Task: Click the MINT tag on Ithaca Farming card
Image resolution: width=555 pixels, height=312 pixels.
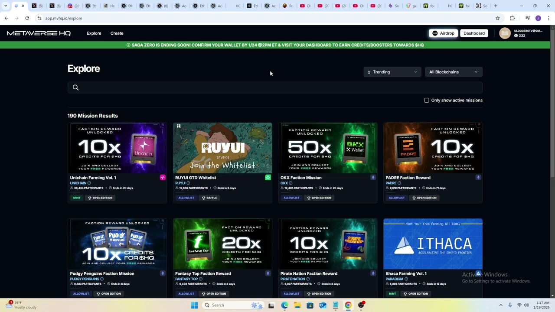Action: (392, 294)
